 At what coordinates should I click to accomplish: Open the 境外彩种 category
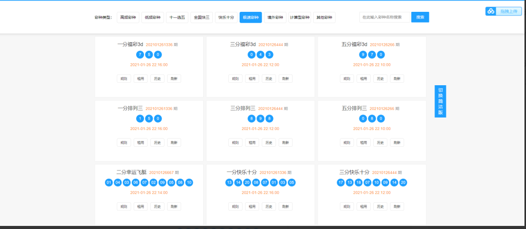click(275, 17)
